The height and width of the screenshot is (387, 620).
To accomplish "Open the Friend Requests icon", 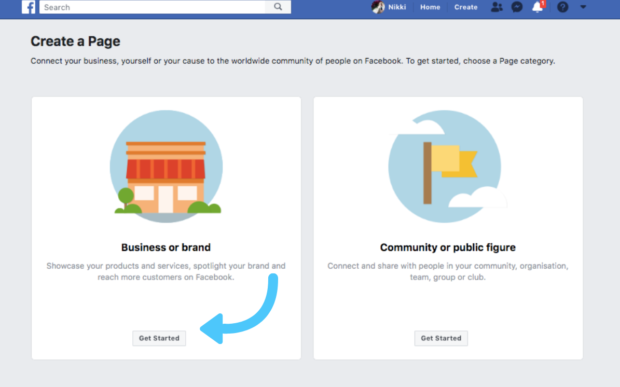I will (x=497, y=7).
